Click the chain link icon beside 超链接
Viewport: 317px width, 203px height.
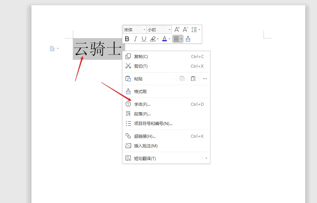[x=128, y=136]
